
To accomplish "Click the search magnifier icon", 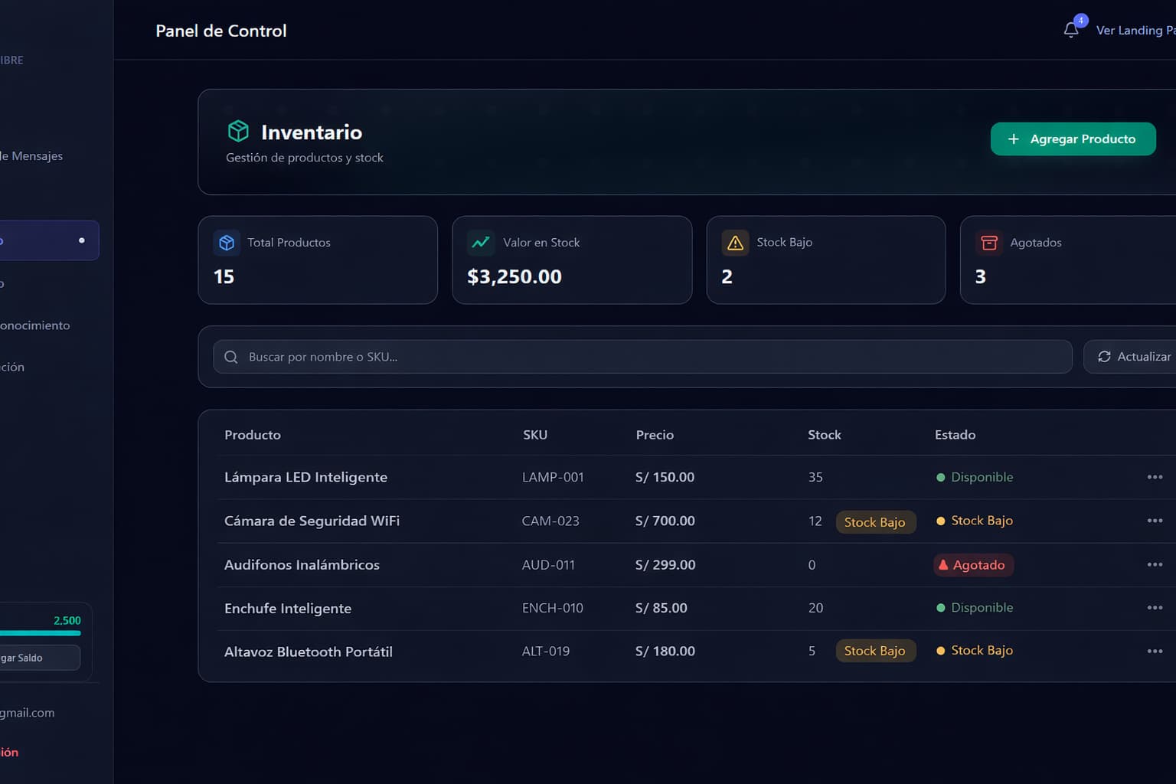I will pyautogui.click(x=230, y=357).
